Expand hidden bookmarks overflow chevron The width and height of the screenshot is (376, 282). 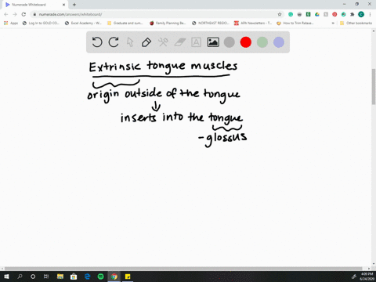333,23
